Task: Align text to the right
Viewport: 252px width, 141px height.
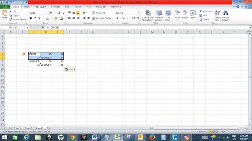Action: click(x=78, y=18)
